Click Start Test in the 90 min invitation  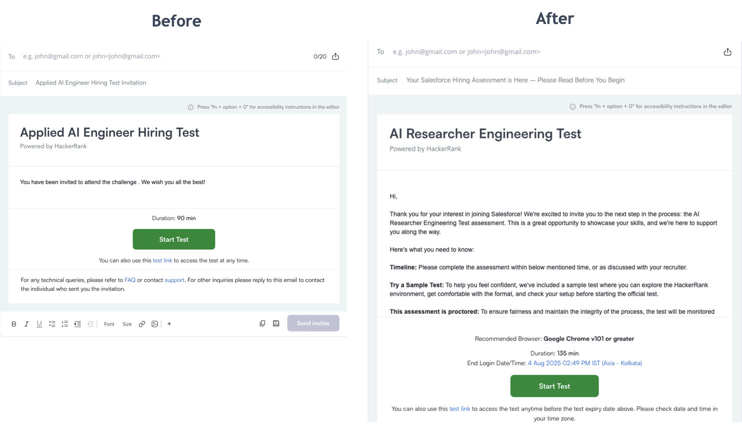[174, 239]
